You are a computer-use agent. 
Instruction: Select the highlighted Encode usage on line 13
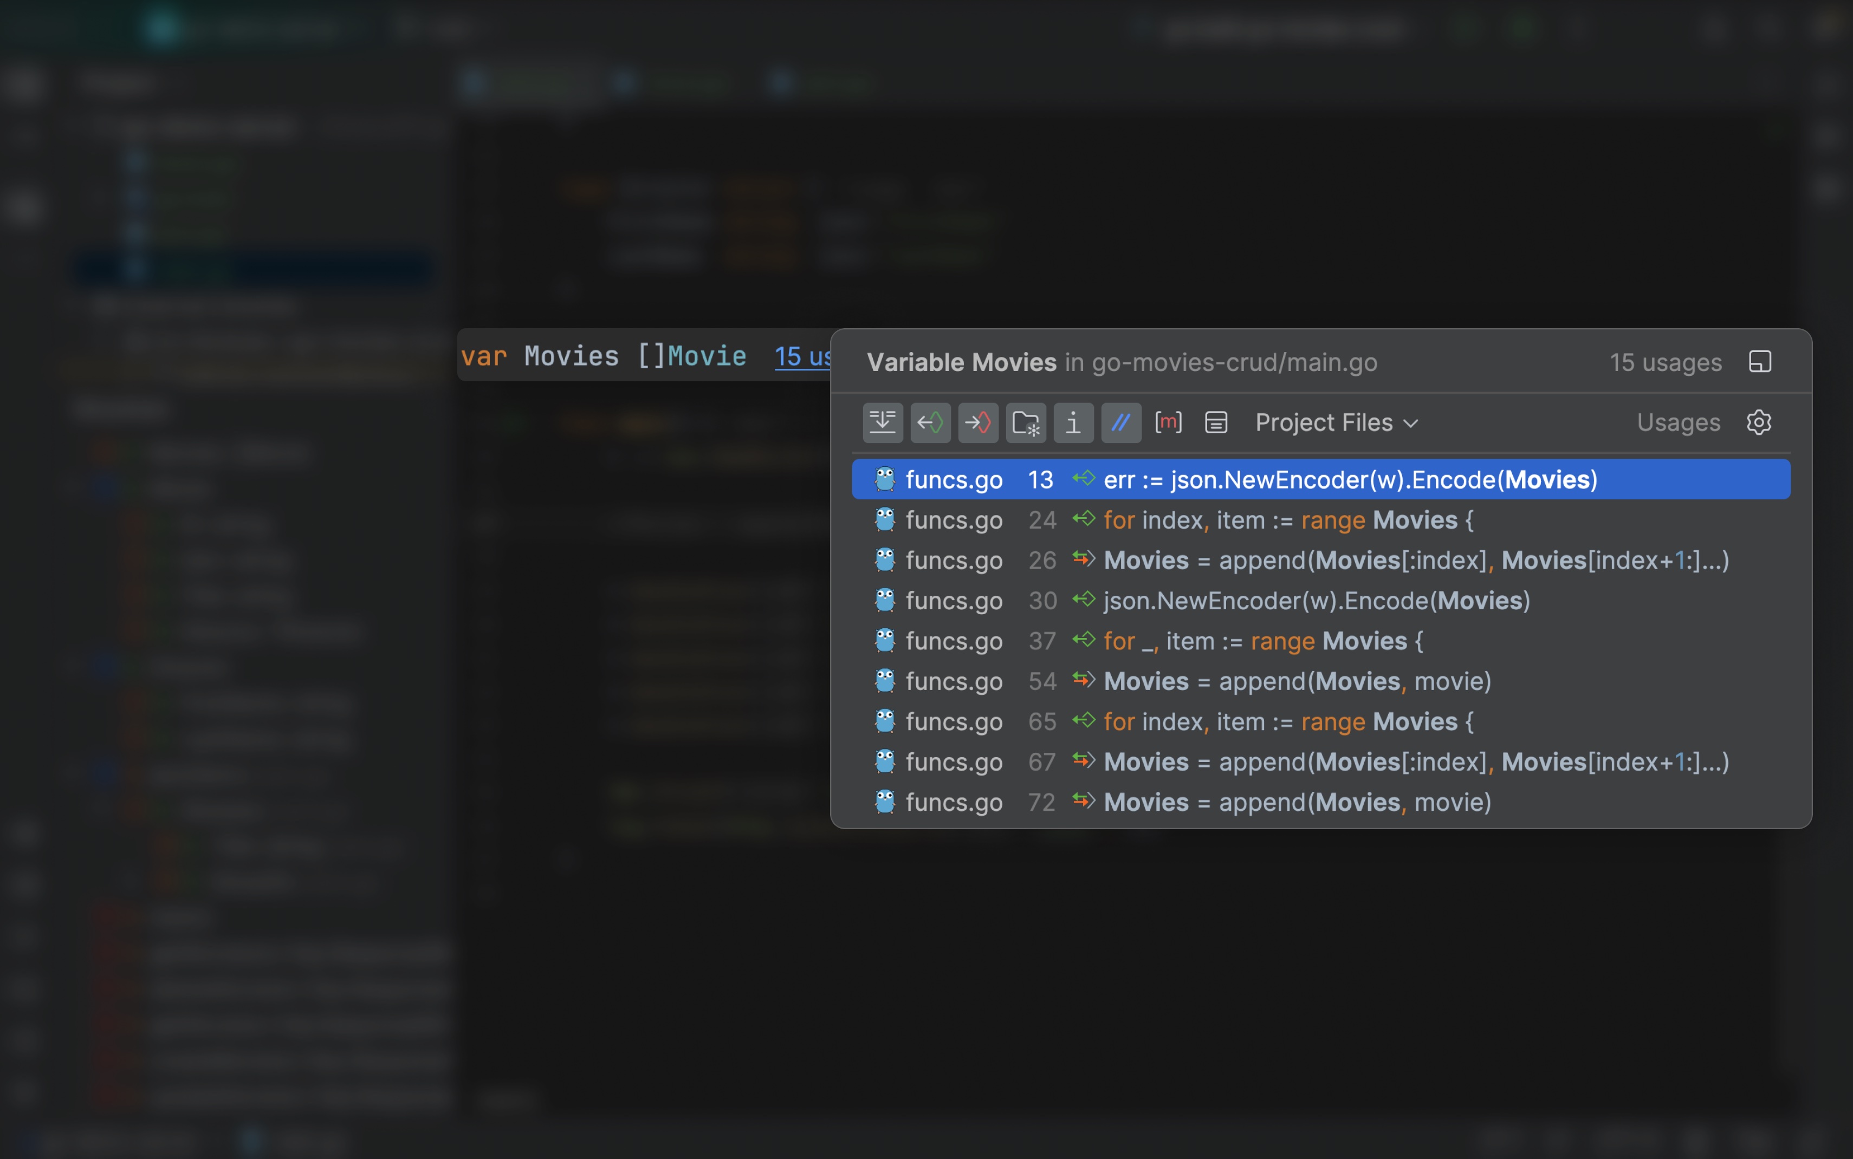coord(1303,479)
